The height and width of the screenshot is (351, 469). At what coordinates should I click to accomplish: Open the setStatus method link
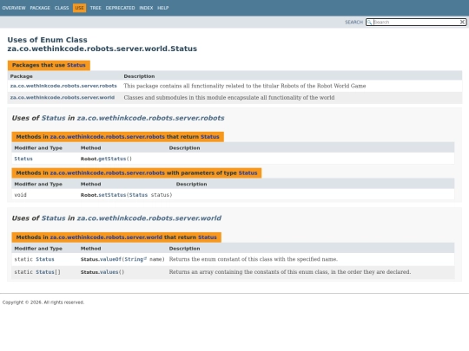[x=112, y=195]
